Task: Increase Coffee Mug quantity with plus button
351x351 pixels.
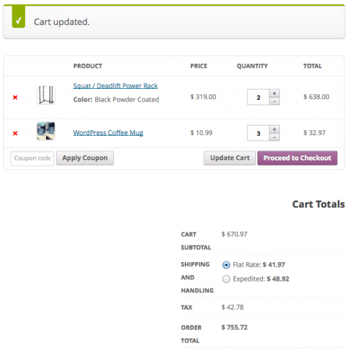Action: pyautogui.click(x=275, y=129)
